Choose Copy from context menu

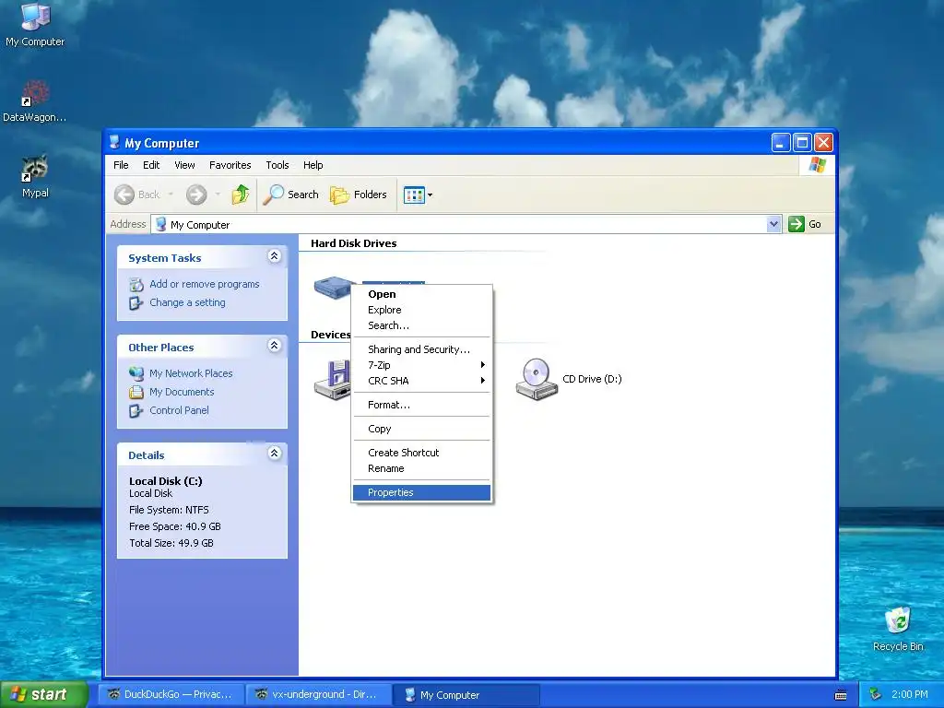click(421, 429)
